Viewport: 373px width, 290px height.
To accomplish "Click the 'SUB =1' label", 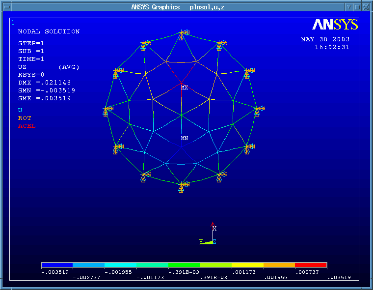I will tap(31, 51).
